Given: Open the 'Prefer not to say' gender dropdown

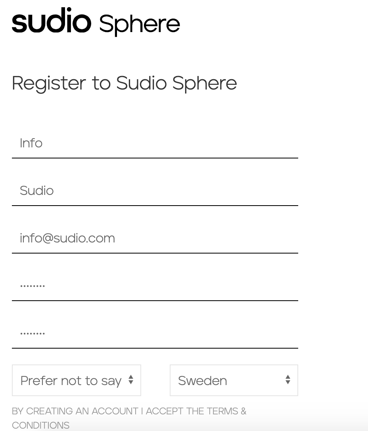Looking at the screenshot, I should (x=77, y=380).
